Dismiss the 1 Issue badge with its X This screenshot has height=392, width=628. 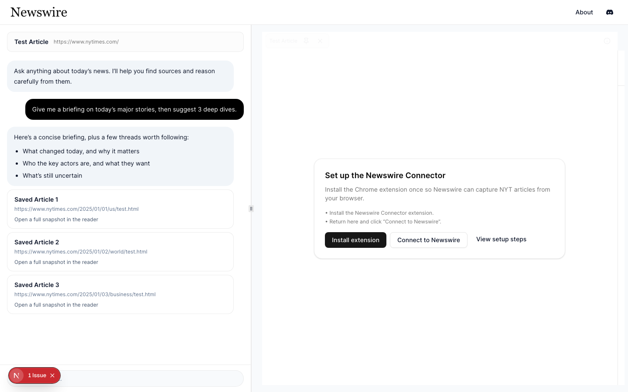[52, 375]
